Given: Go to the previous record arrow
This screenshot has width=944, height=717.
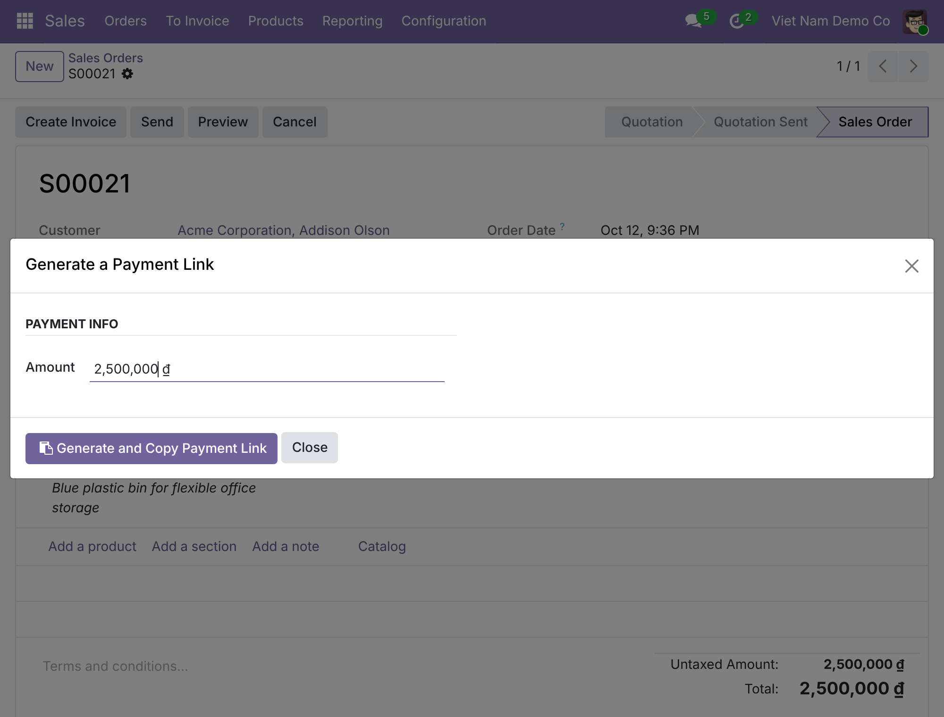Looking at the screenshot, I should coord(883,66).
